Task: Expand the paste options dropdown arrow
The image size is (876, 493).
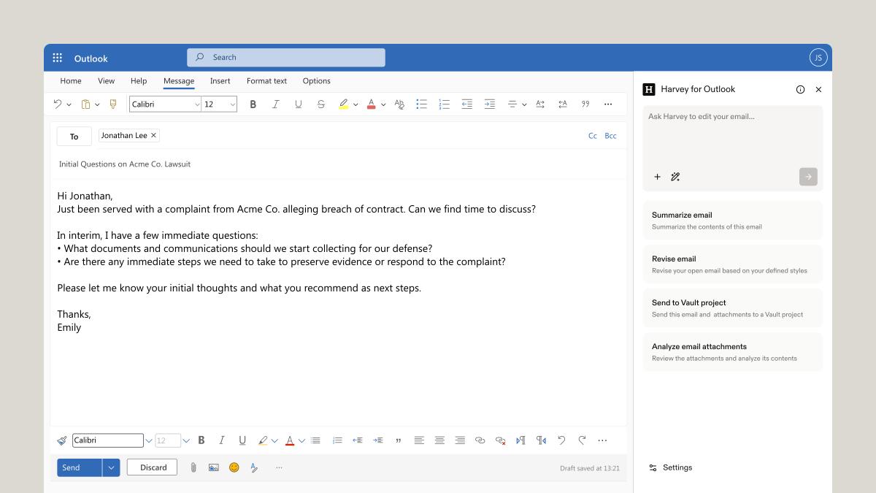Action: (x=97, y=105)
